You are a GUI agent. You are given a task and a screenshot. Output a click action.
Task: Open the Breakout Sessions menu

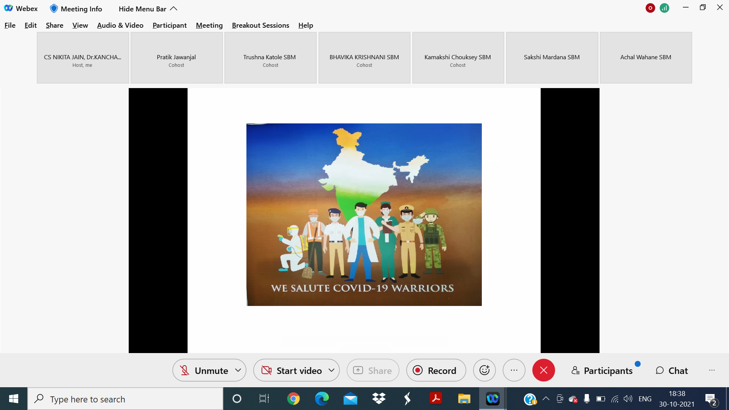(x=260, y=25)
